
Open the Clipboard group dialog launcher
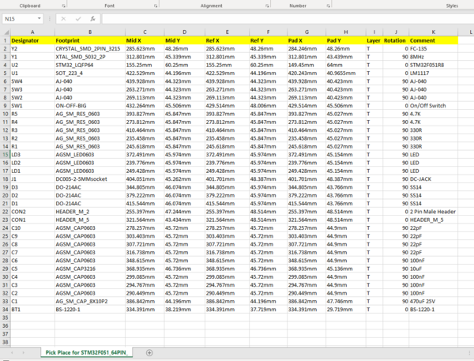[x=63, y=6]
